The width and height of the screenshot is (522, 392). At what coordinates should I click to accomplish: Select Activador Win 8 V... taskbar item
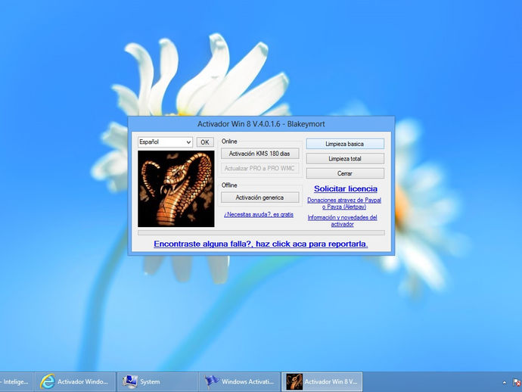(x=322, y=381)
